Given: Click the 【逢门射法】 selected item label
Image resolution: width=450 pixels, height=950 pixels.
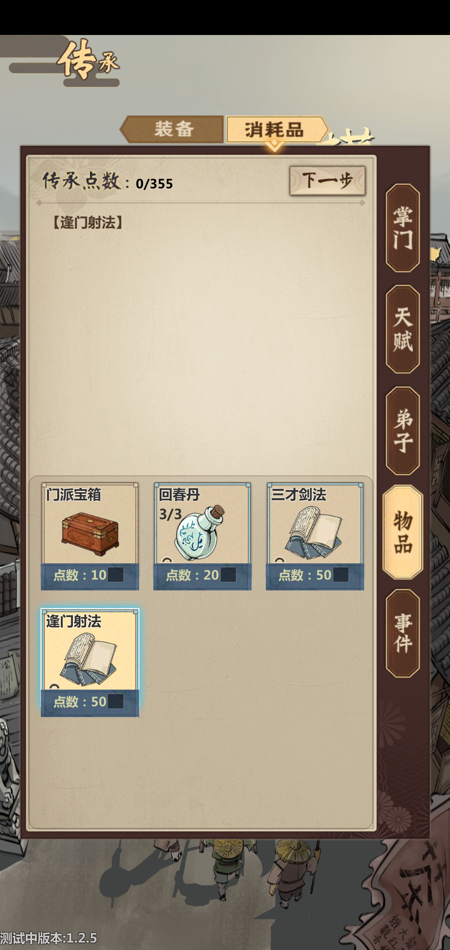Looking at the screenshot, I should click(x=87, y=222).
